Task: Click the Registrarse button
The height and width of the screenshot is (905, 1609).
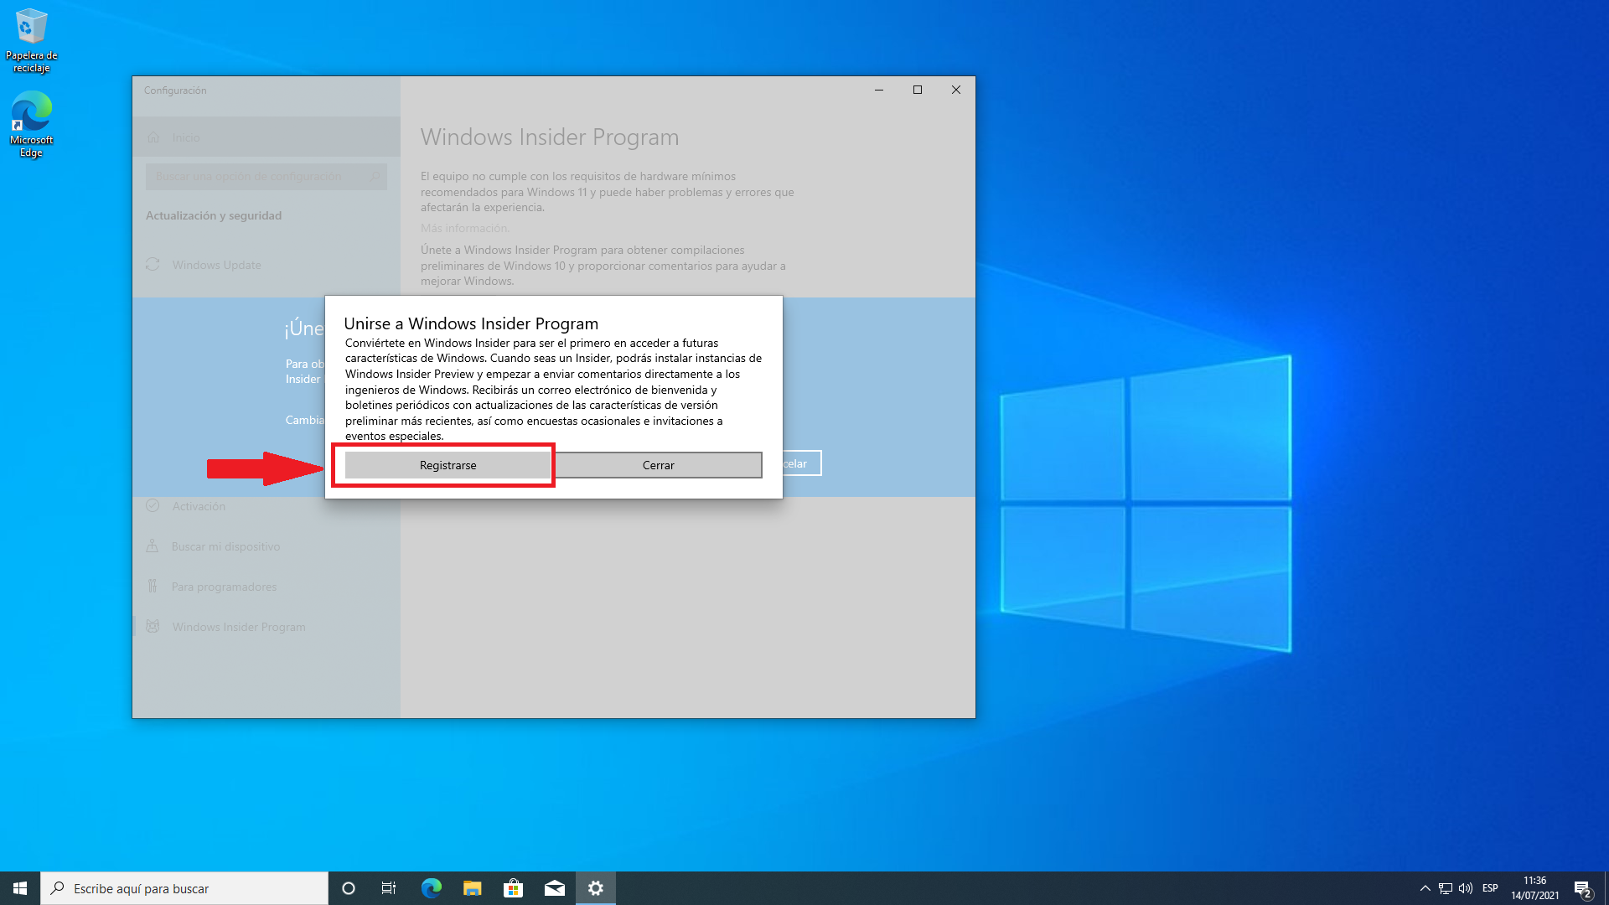Action: tap(448, 465)
